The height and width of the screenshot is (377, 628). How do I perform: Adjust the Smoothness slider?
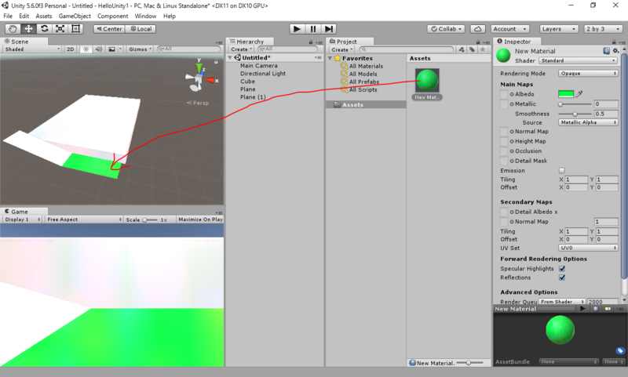pos(575,114)
